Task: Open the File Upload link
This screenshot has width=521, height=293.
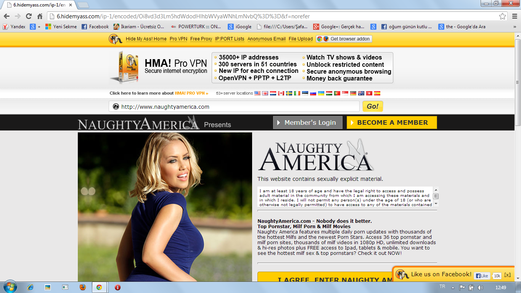Action: (x=301, y=39)
